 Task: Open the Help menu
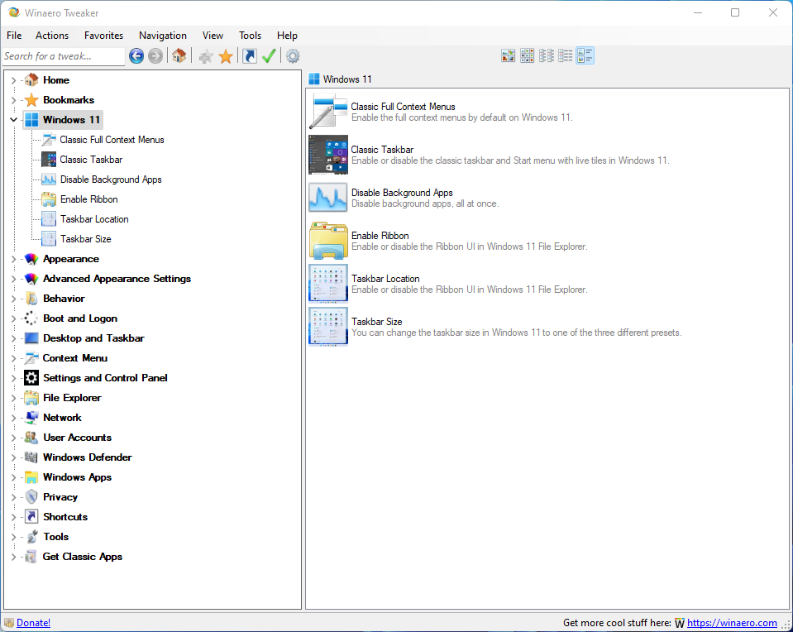tap(287, 36)
